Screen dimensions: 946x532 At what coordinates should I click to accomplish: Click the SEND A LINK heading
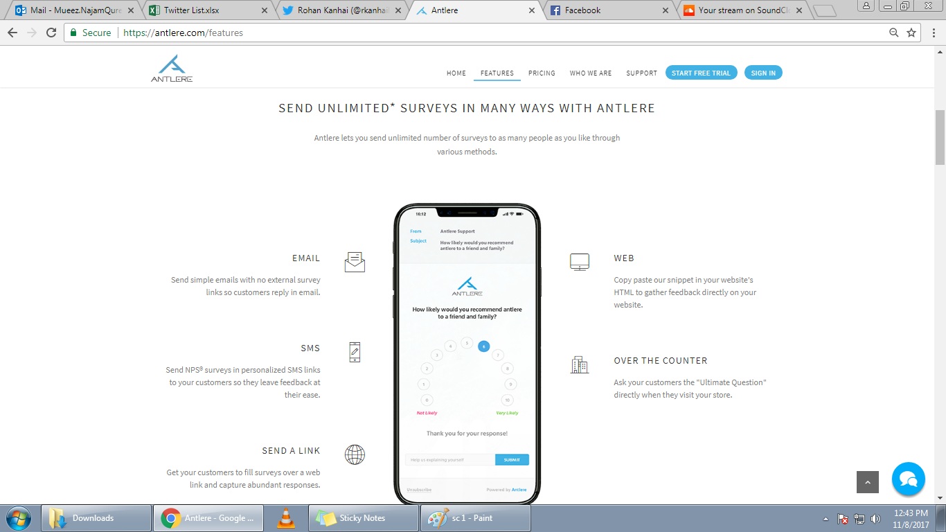(291, 451)
